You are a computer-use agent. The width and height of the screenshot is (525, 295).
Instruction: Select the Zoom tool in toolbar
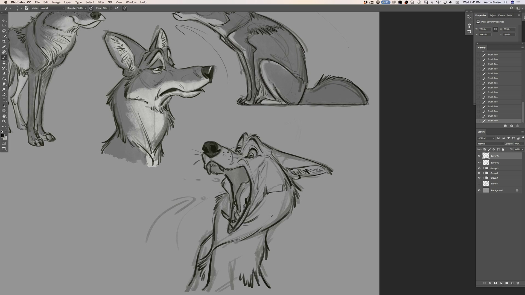click(x=4, y=121)
